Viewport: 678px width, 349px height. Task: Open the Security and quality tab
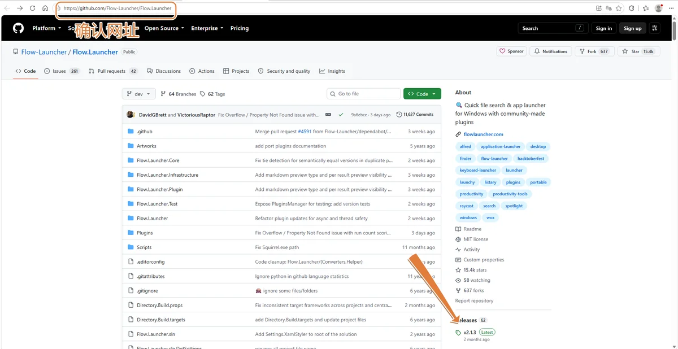click(x=284, y=71)
